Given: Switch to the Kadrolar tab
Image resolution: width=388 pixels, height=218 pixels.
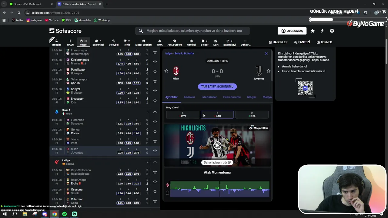Looking at the screenshot, I should [189, 97].
